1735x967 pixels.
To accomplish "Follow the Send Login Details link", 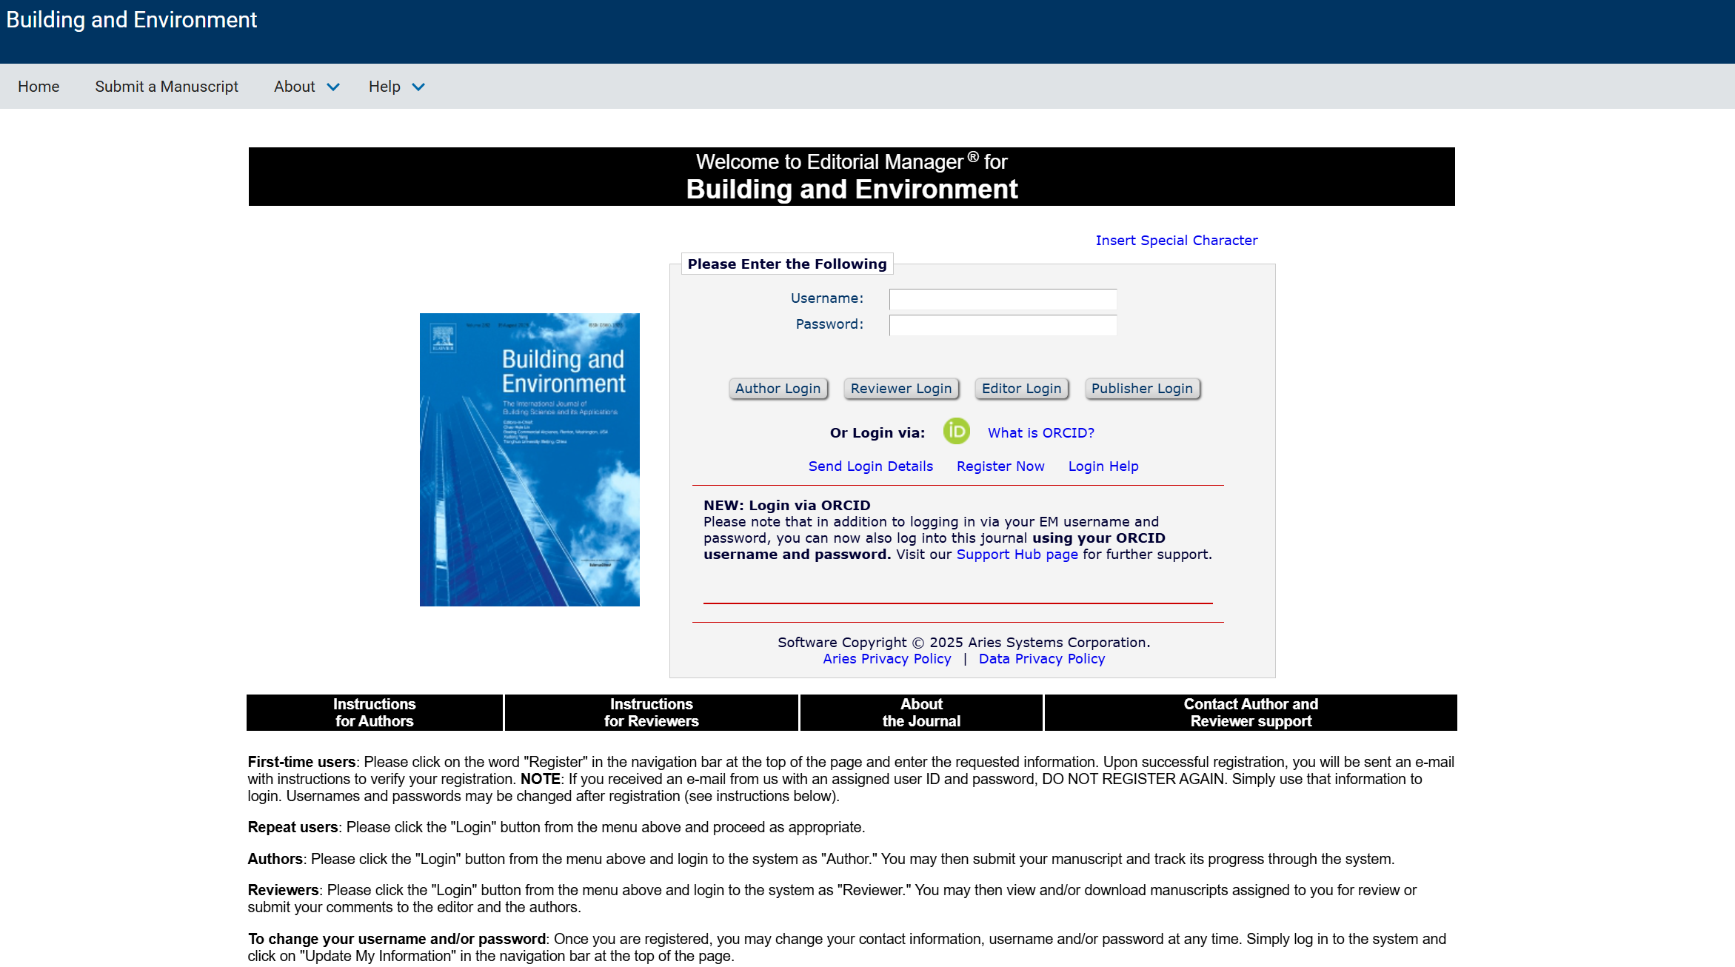I will tap(871, 466).
